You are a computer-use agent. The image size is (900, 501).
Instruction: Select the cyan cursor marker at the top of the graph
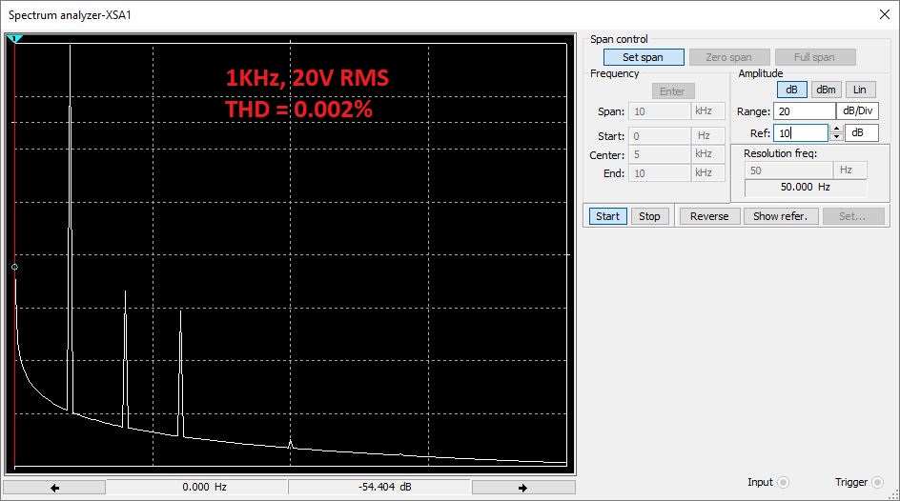pos(14,39)
